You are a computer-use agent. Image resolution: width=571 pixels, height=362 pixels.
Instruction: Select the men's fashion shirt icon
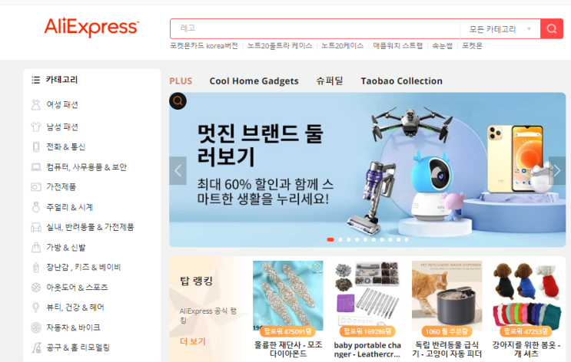pyautogui.click(x=35, y=127)
